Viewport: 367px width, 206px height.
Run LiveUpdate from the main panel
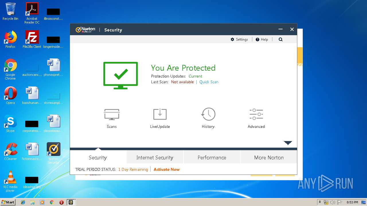tap(160, 114)
